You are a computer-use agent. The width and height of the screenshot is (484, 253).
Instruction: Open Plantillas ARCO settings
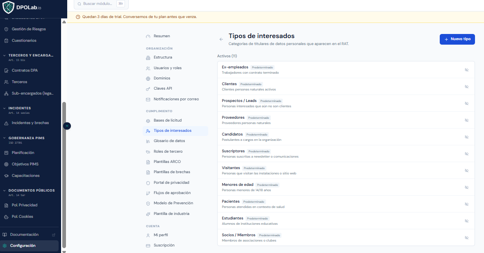tap(175, 161)
